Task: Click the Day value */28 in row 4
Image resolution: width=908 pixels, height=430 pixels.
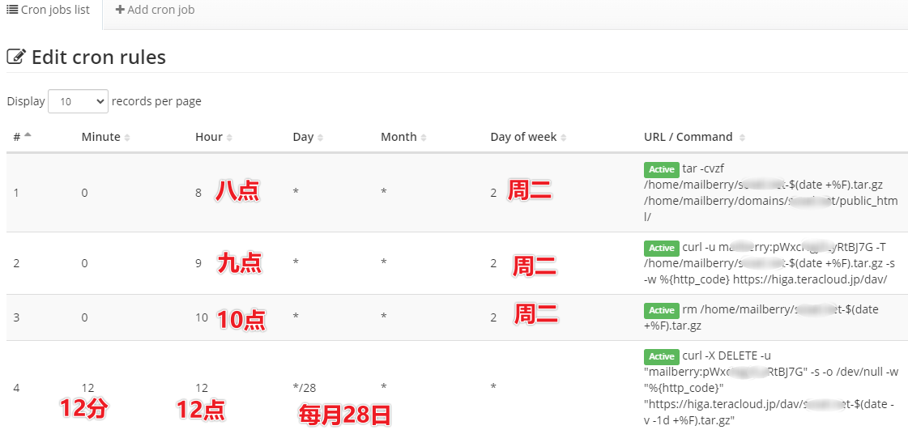Action: pyautogui.click(x=305, y=388)
